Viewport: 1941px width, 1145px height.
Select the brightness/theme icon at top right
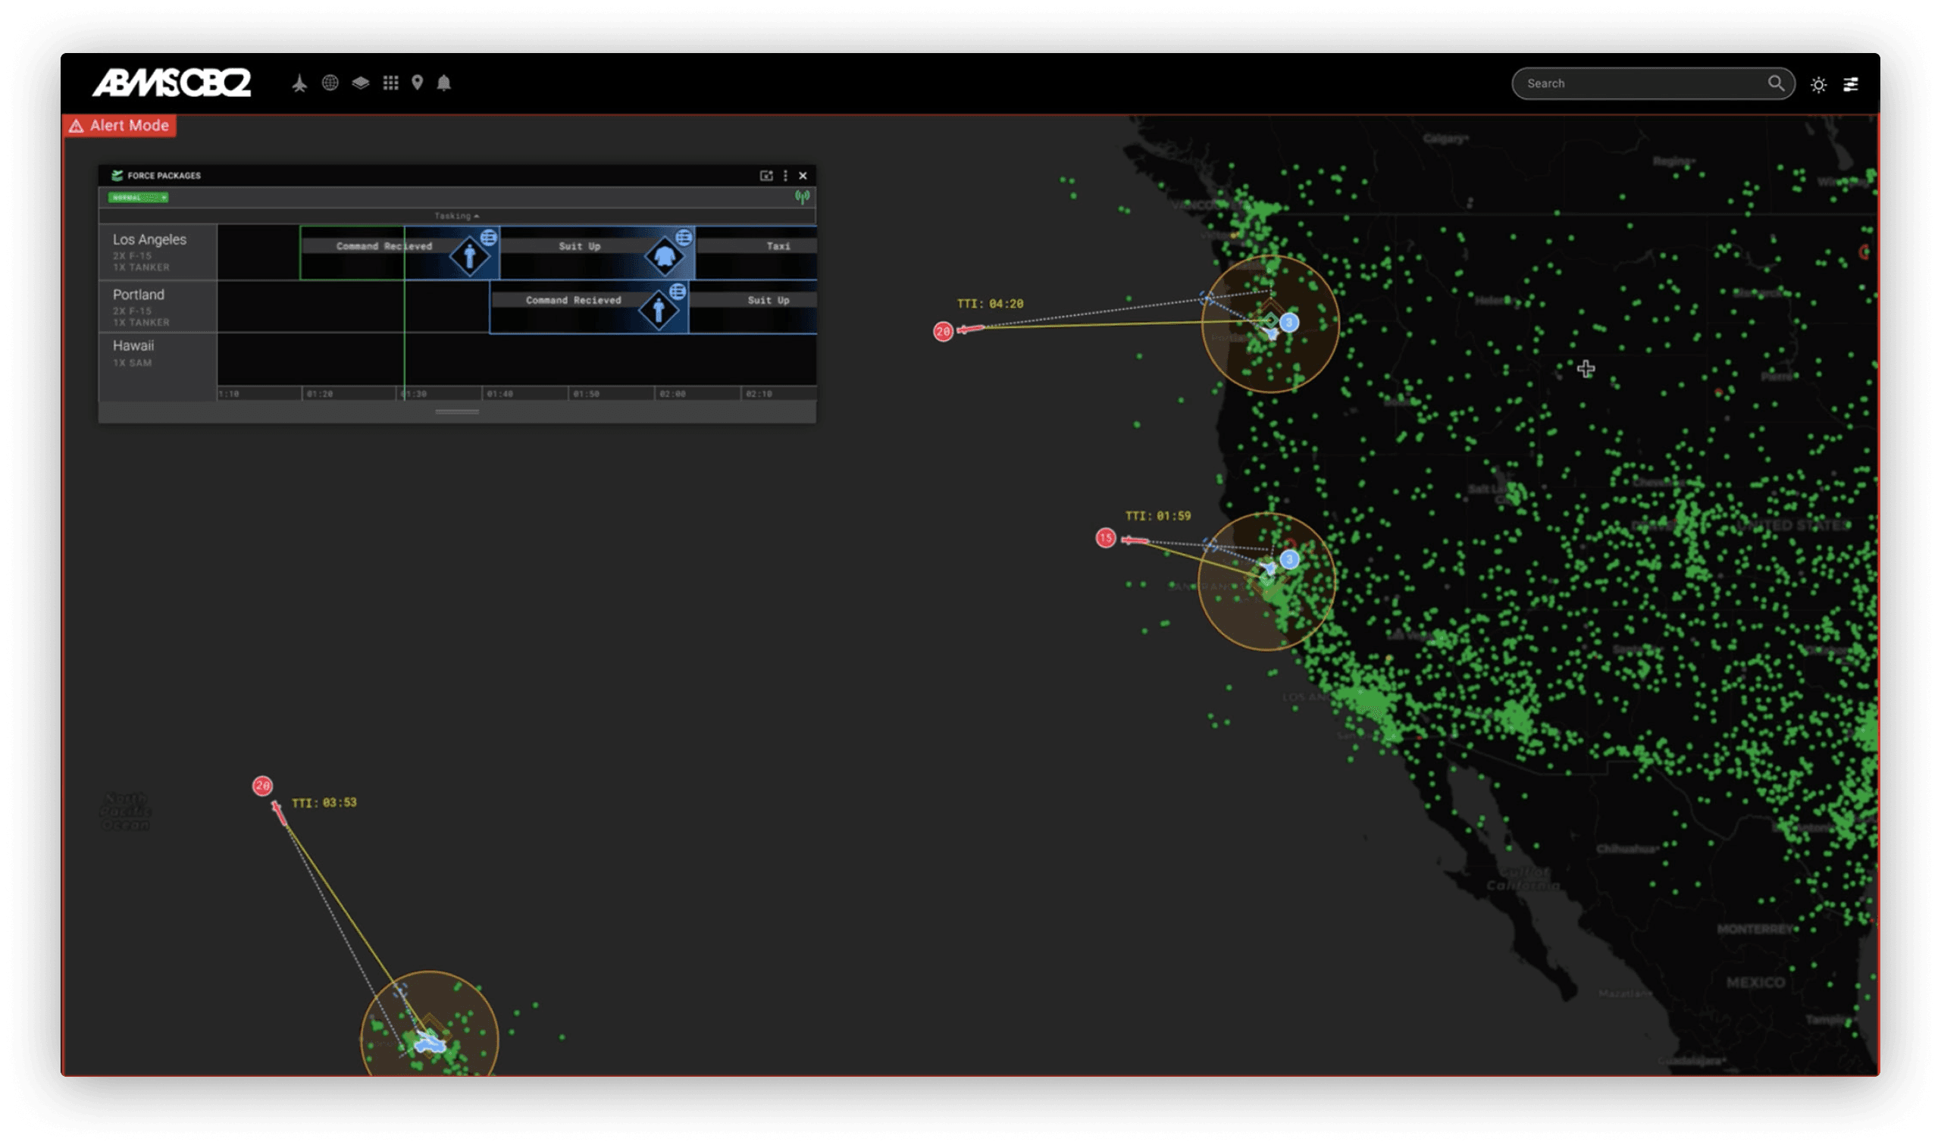[1819, 85]
